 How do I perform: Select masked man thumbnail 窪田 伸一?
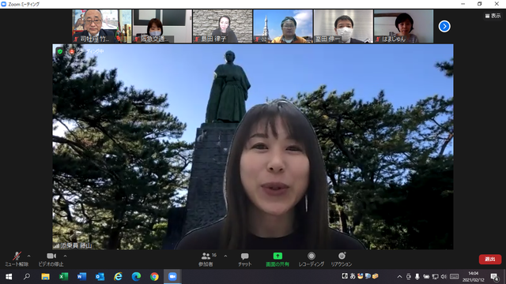point(343,26)
